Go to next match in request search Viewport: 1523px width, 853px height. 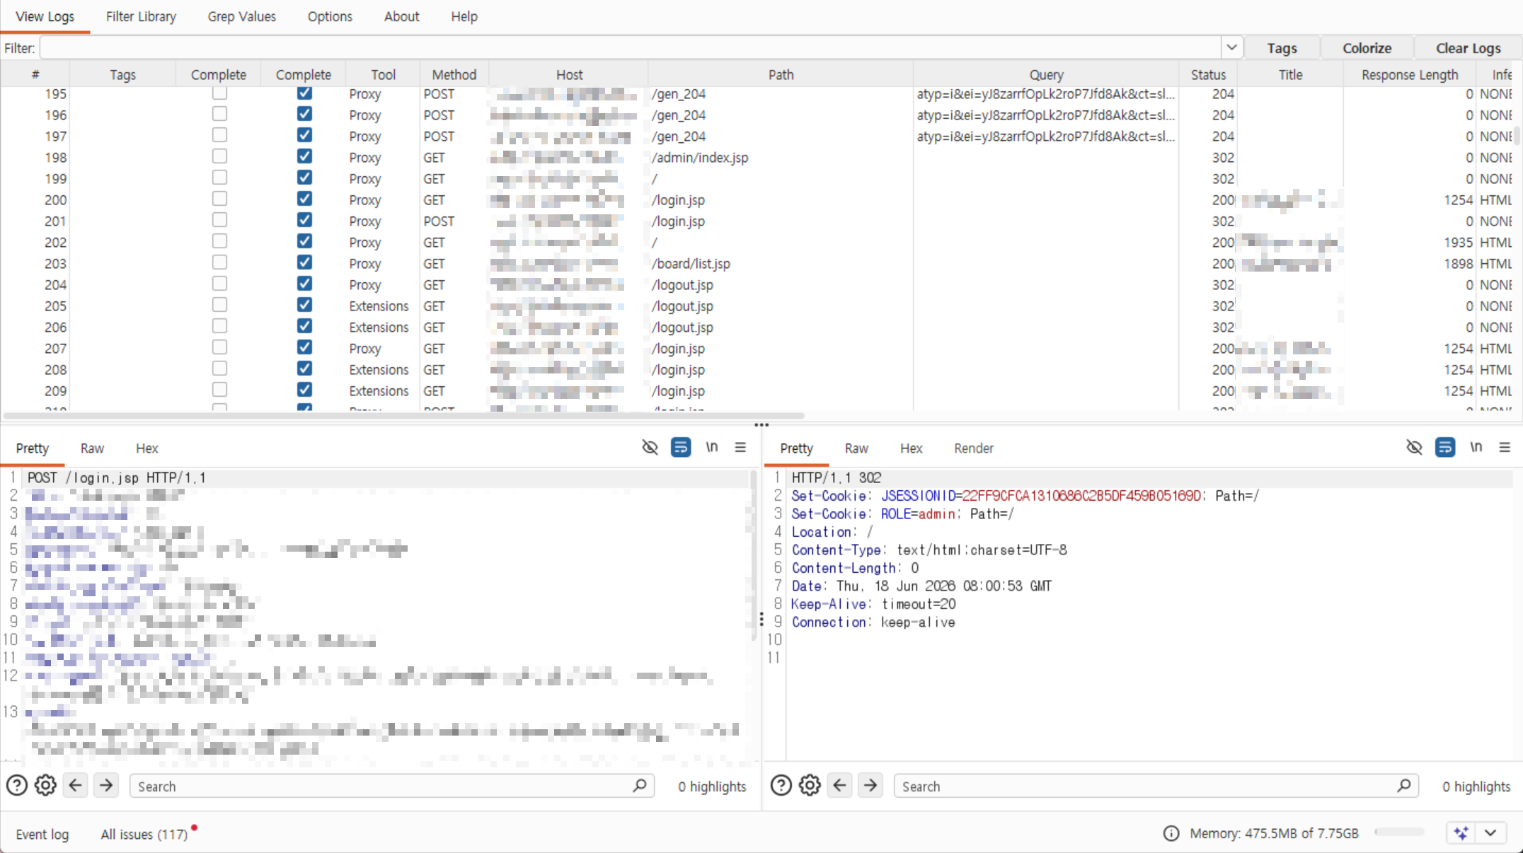click(106, 785)
